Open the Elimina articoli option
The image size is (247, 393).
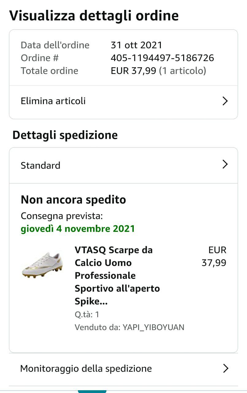[53, 101]
